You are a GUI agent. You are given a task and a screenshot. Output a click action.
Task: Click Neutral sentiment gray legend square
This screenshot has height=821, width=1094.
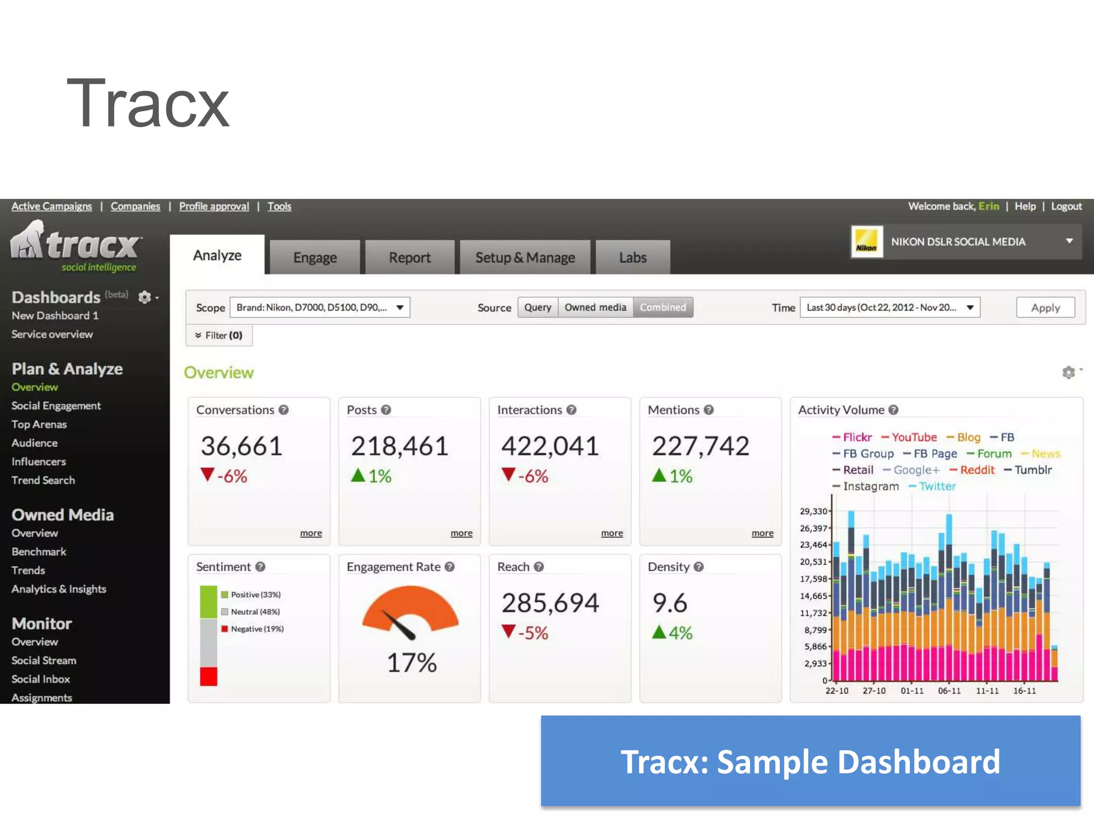point(225,611)
